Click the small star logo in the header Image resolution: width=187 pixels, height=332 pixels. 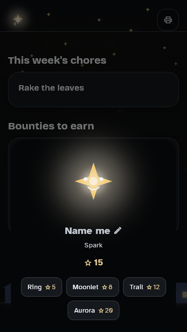(x=18, y=19)
